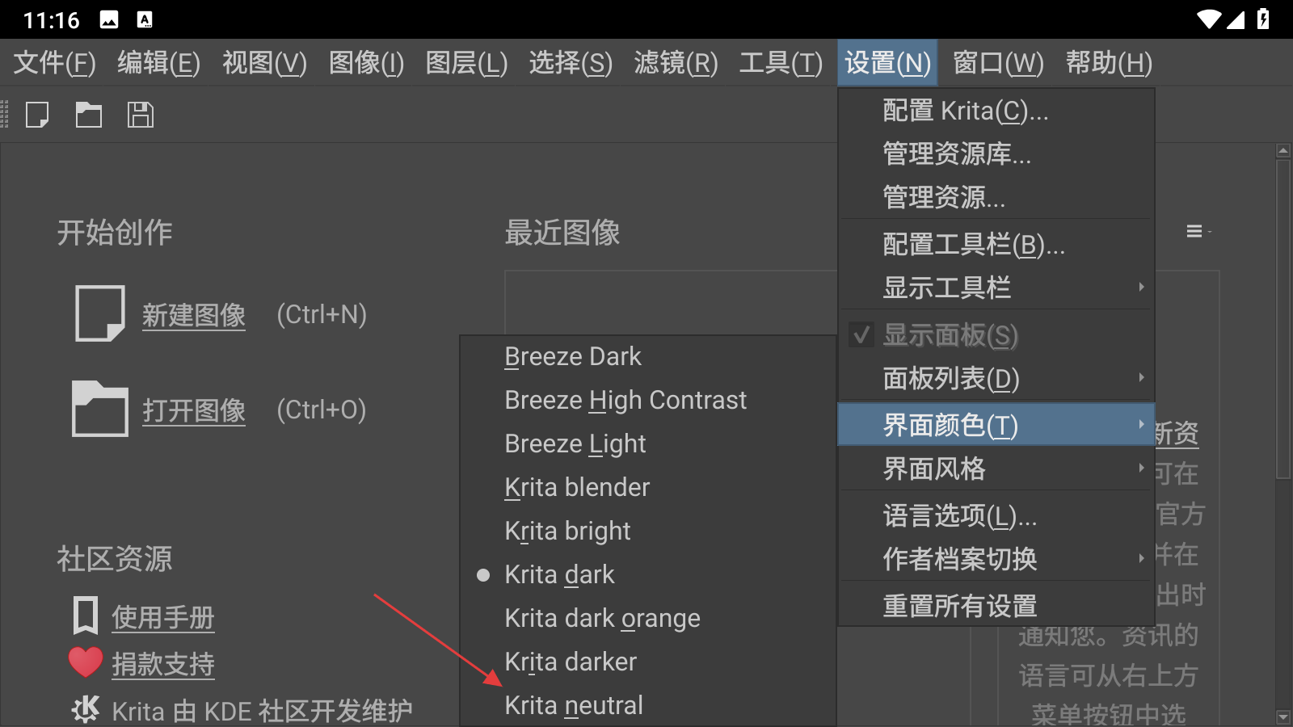
Task: Click the 捐款支持 link
Action: click(163, 664)
